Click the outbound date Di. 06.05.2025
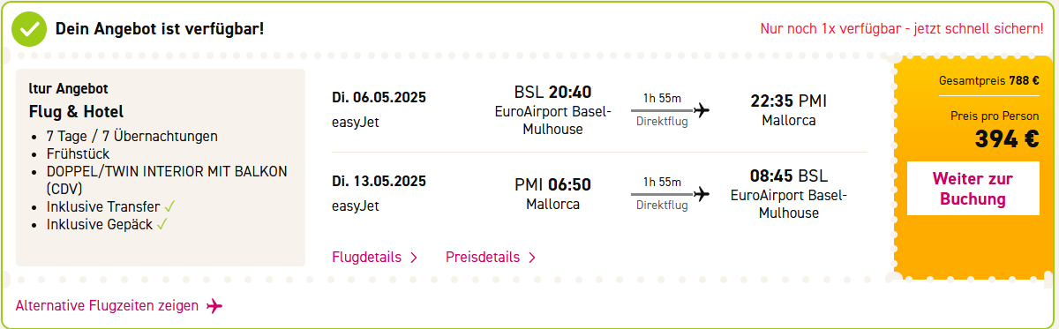The width and height of the screenshot is (1059, 329). point(379,97)
